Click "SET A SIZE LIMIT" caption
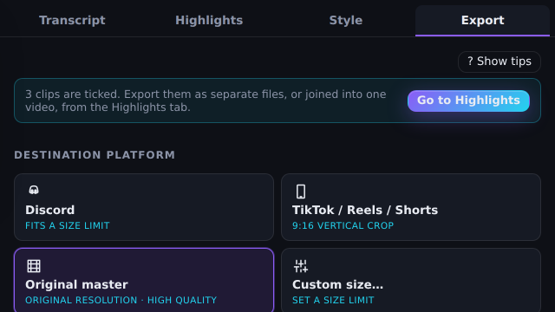 coord(333,301)
